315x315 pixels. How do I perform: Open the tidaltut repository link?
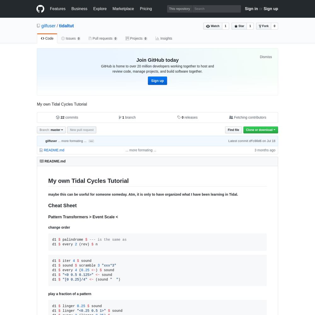[x=66, y=26]
